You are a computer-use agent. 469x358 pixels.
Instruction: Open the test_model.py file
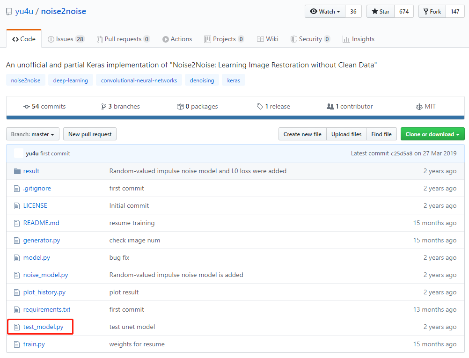click(44, 327)
